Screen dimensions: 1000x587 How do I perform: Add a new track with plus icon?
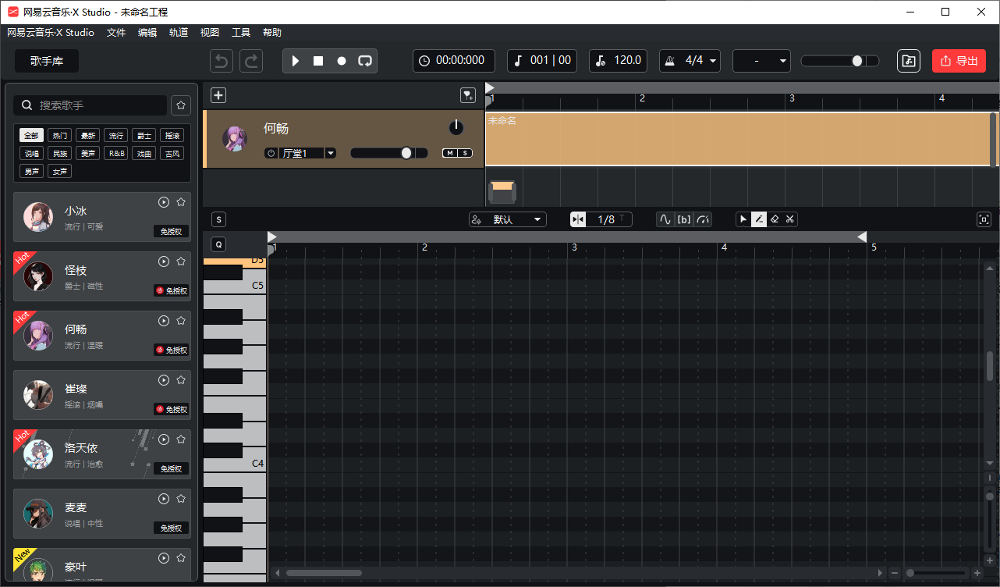(218, 95)
